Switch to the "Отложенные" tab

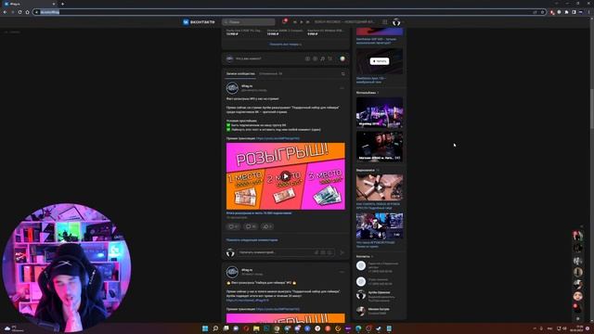(270, 74)
